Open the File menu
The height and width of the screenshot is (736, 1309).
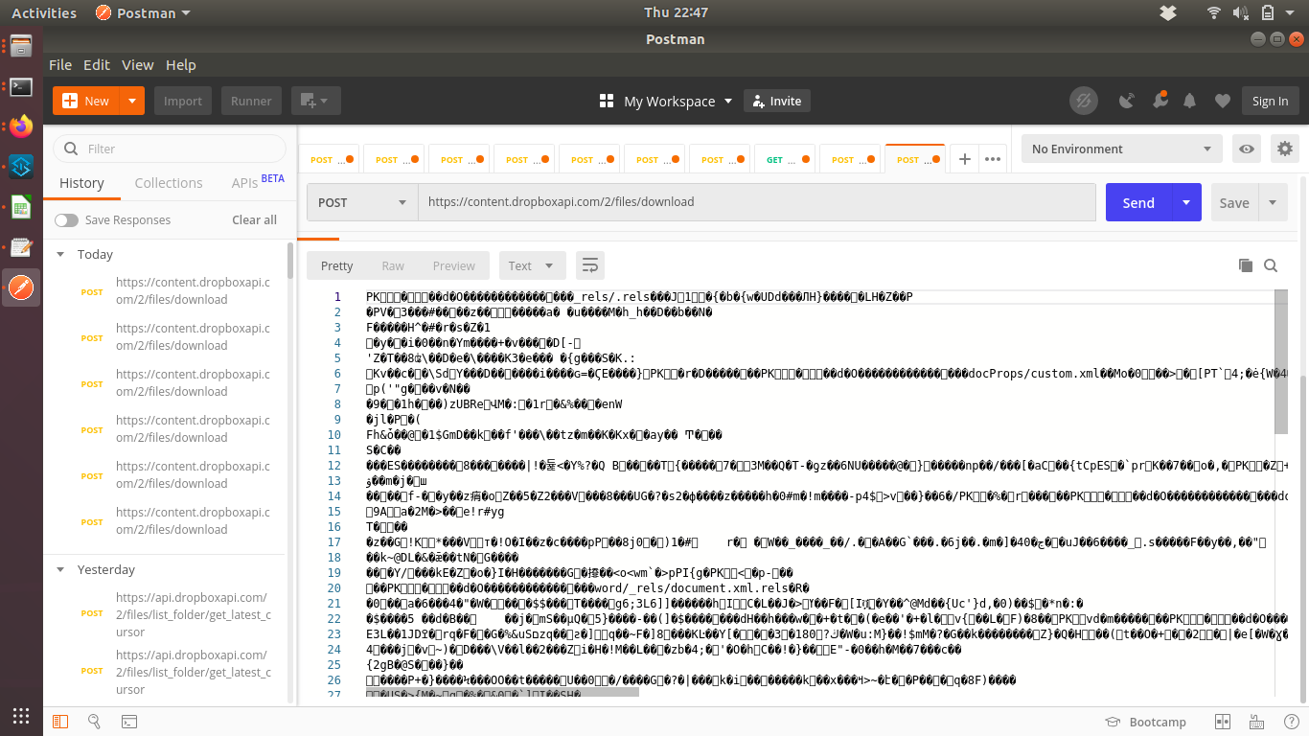pos(60,64)
